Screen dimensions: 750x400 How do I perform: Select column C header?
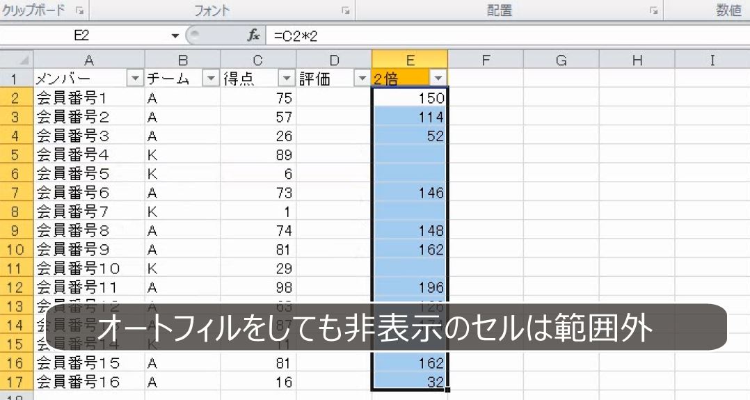pos(258,60)
